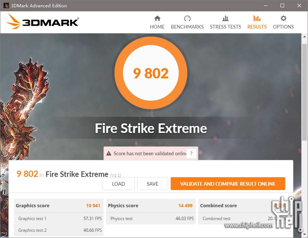The height and width of the screenshot is (238, 308).
Task: Click the scrollbar down arrow
Action: point(304,234)
